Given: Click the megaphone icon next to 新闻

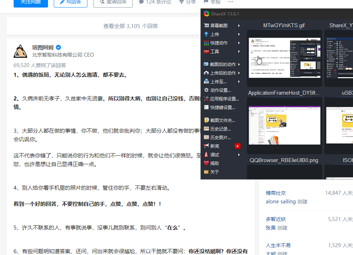Looking at the screenshot, I should tap(206, 146).
